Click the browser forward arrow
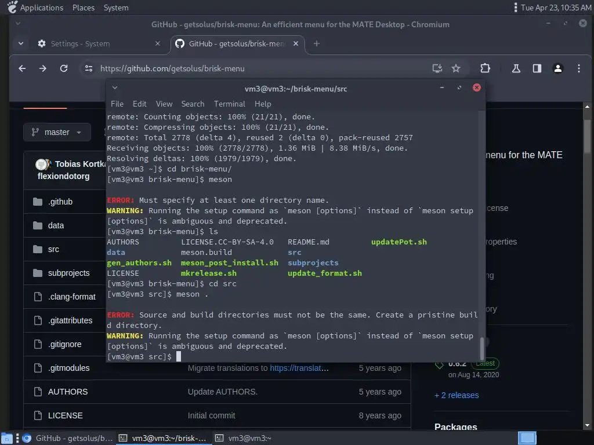This screenshot has height=445, width=594. (x=43, y=68)
